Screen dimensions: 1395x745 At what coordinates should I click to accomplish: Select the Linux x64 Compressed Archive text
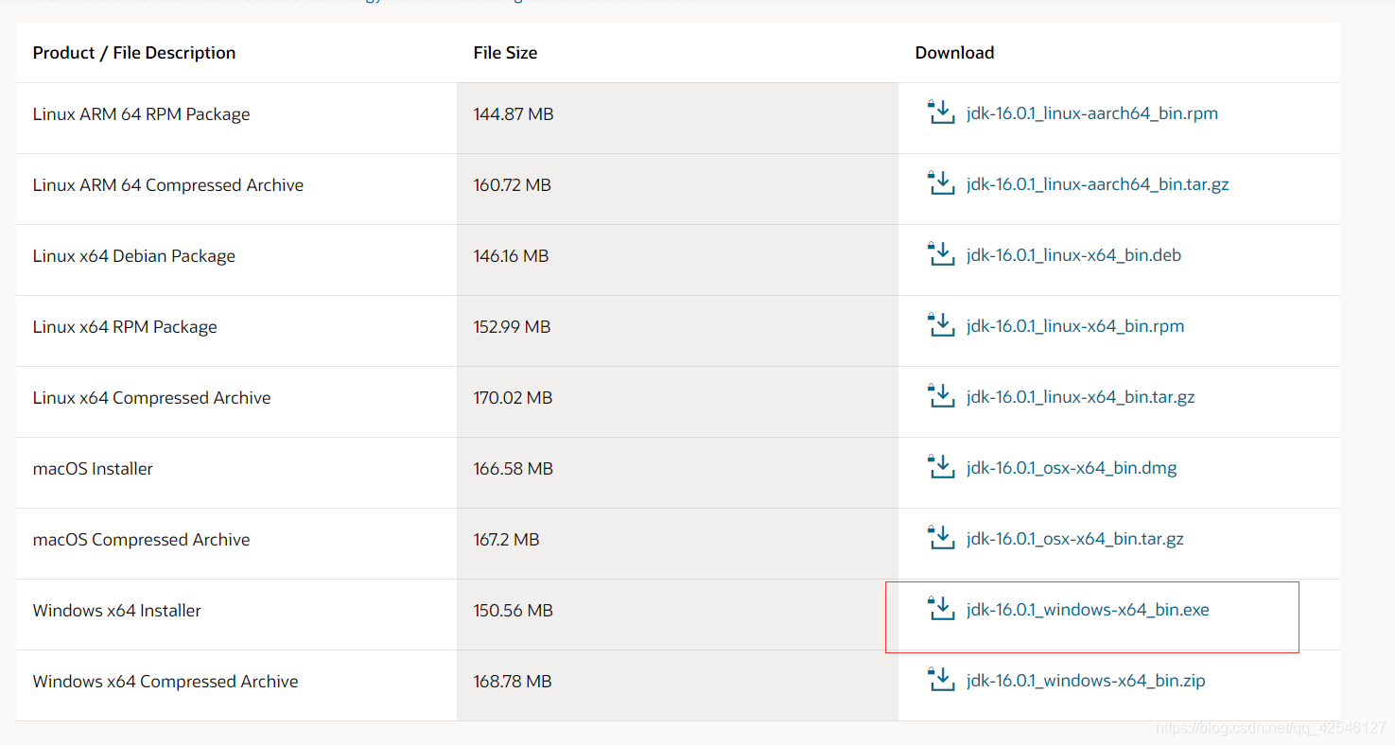pyautogui.click(x=151, y=398)
